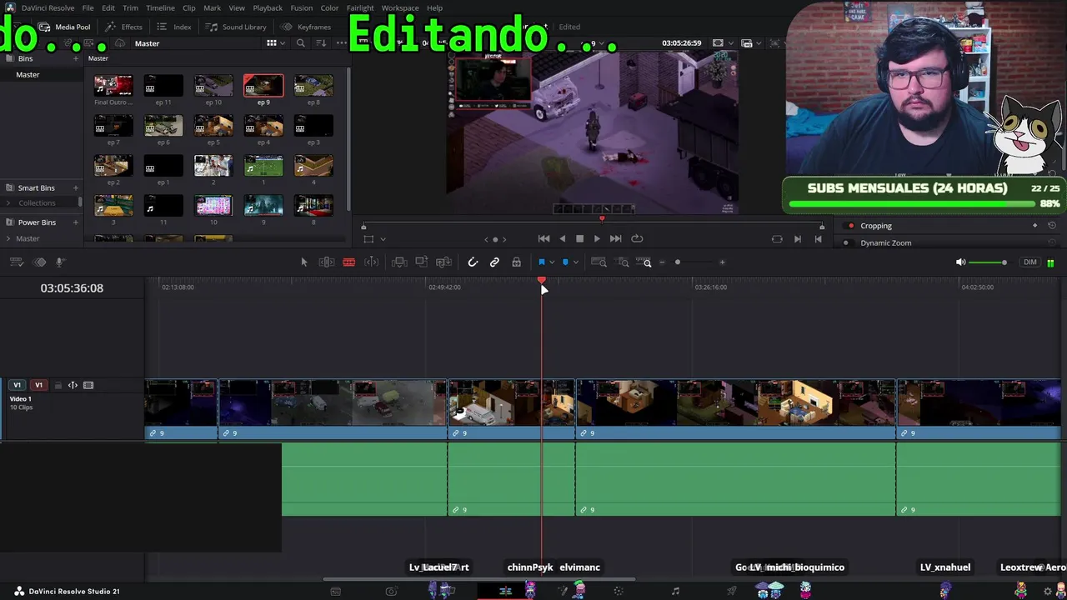The width and height of the screenshot is (1067, 600).
Task: Open the Sound Library panel
Action: tap(237, 27)
